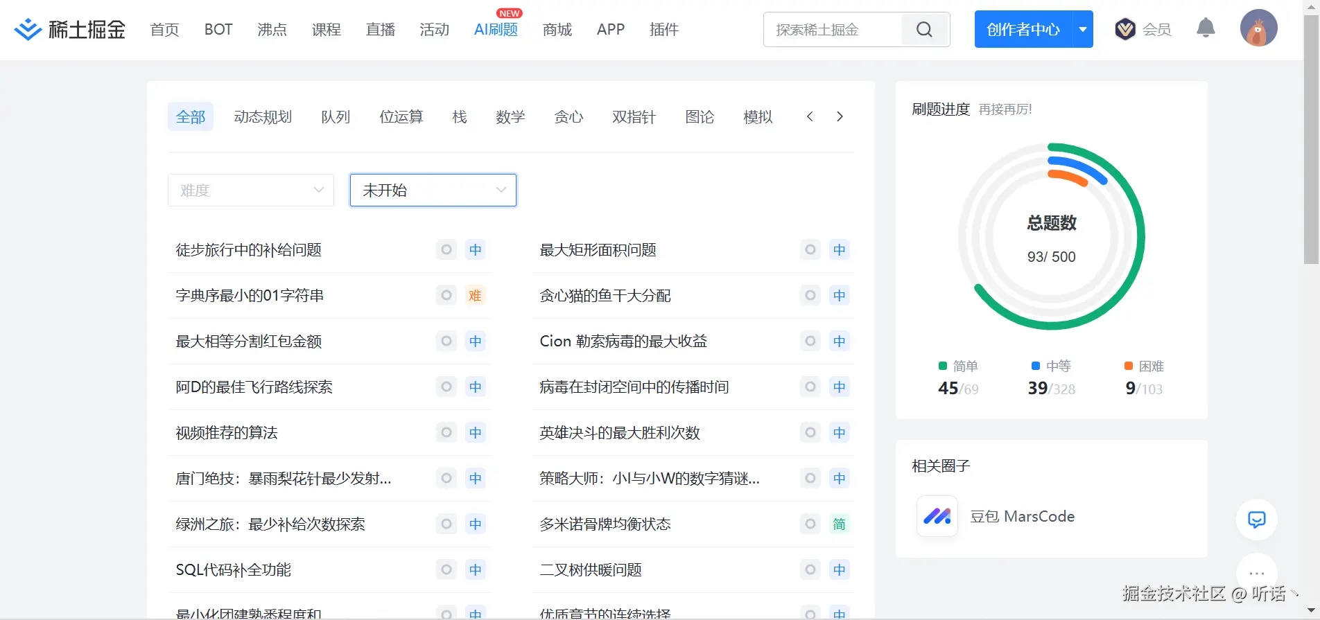Show previous category tags with left chevron
1320x620 pixels.
(810, 116)
